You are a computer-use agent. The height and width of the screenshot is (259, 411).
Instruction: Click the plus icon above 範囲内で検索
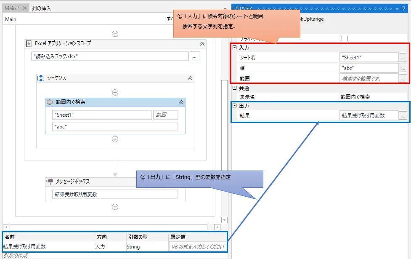coord(114,91)
